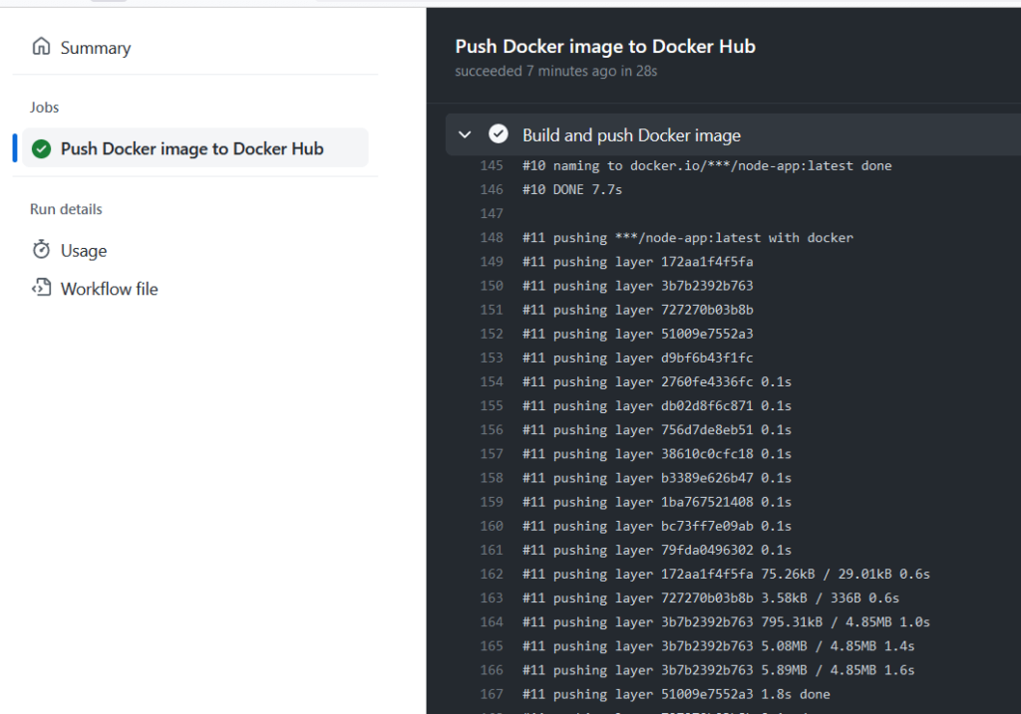Click the Workflow file code icon
This screenshot has height=714, width=1021.
[41, 288]
